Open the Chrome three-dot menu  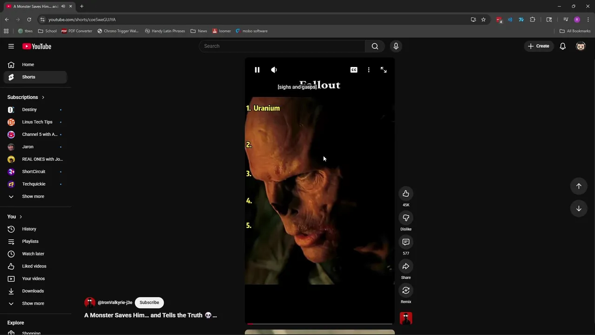[x=588, y=20]
